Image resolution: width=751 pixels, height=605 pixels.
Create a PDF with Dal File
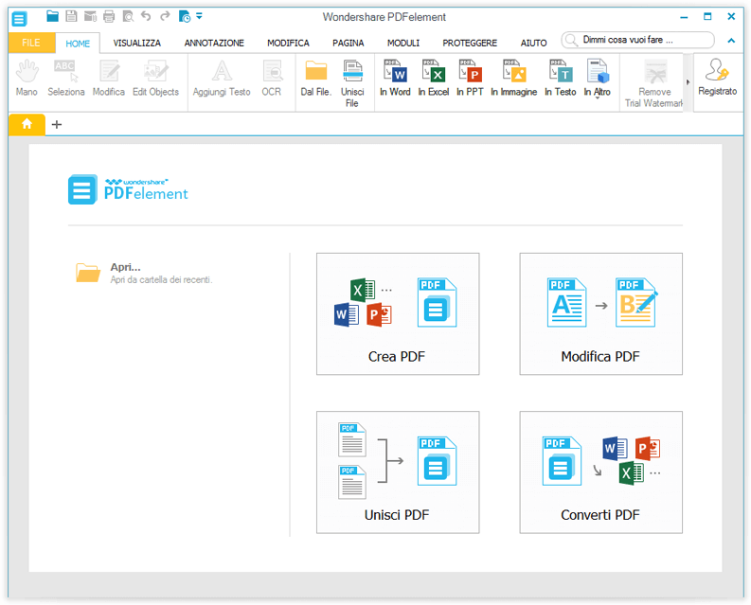[315, 79]
